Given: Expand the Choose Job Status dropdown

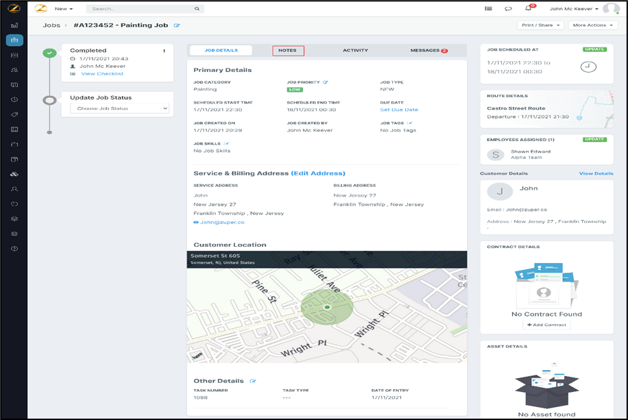Looking at the screenshot, I should pos(119,108).
